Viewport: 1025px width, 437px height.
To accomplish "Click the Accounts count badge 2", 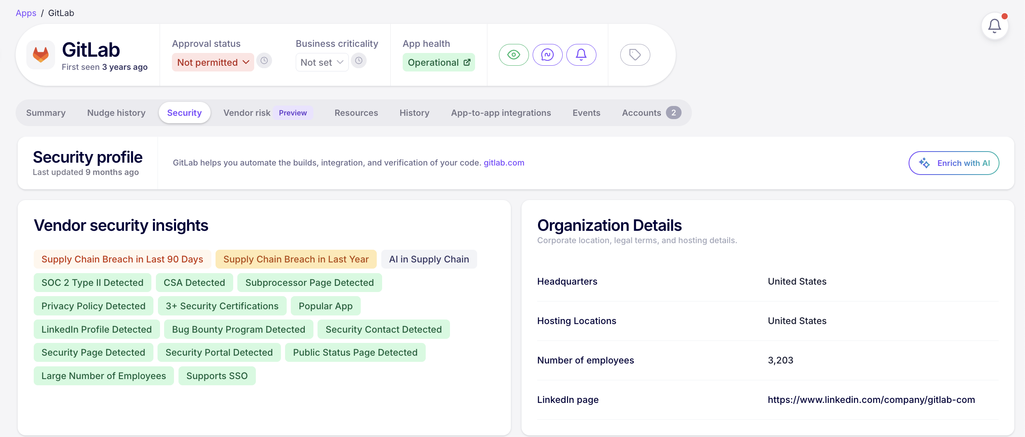I will point(673,113).
